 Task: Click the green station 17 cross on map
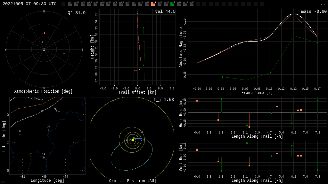point(20,134)
